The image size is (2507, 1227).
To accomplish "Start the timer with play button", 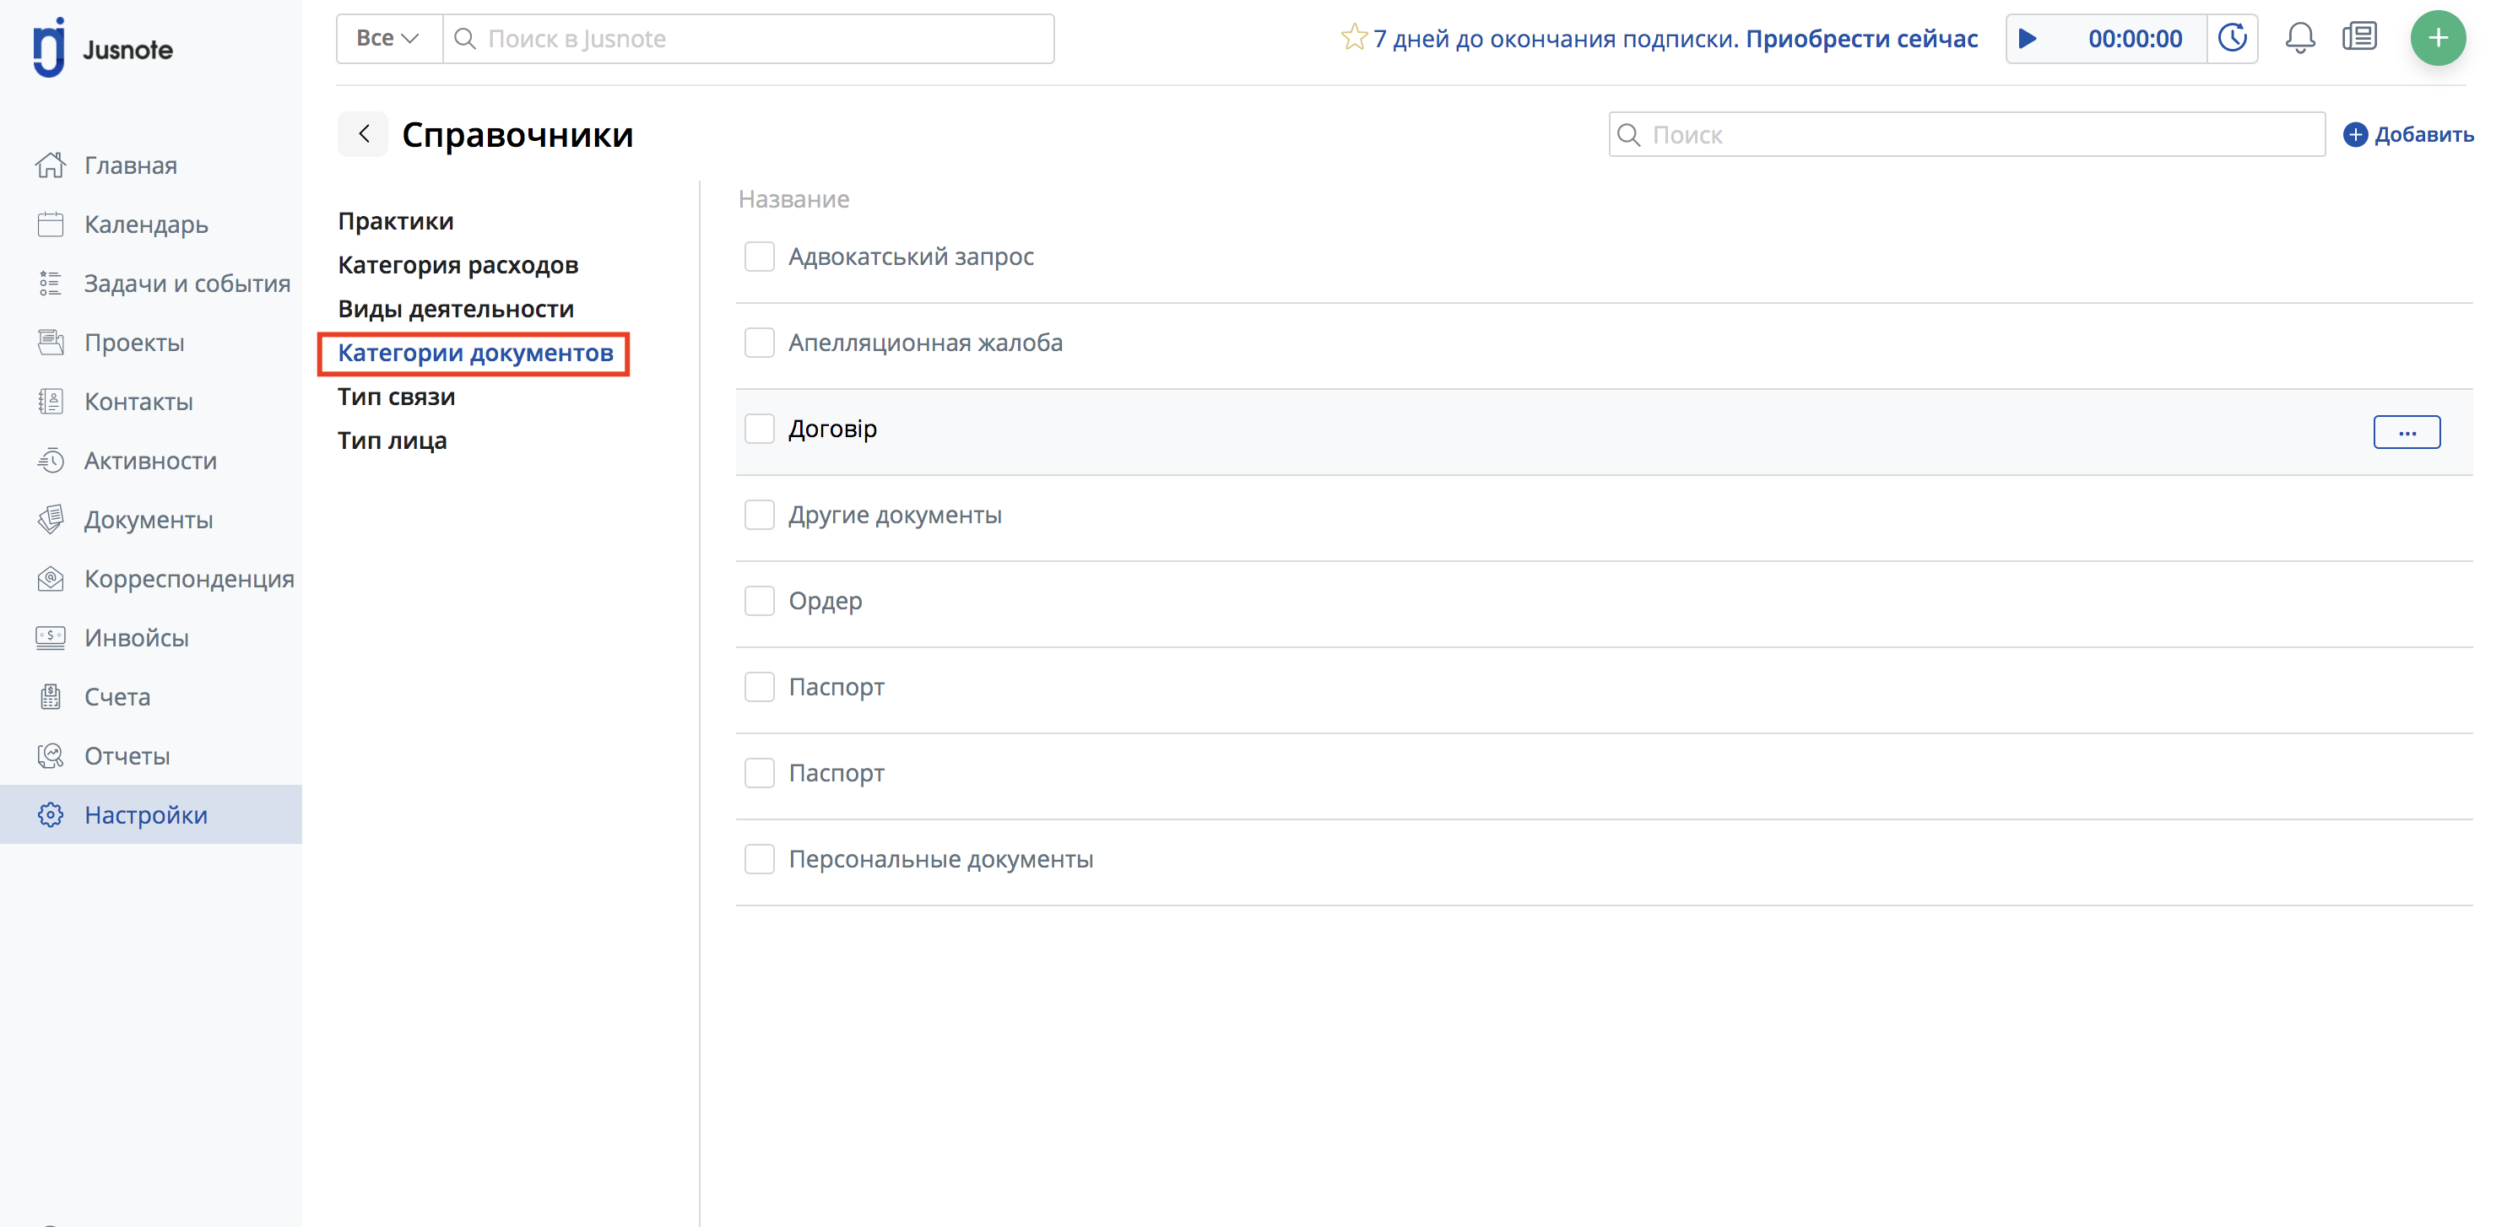I will click(2028, 39).
